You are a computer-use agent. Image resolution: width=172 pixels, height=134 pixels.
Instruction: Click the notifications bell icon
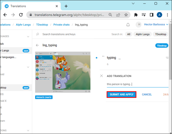pos(128,25)
